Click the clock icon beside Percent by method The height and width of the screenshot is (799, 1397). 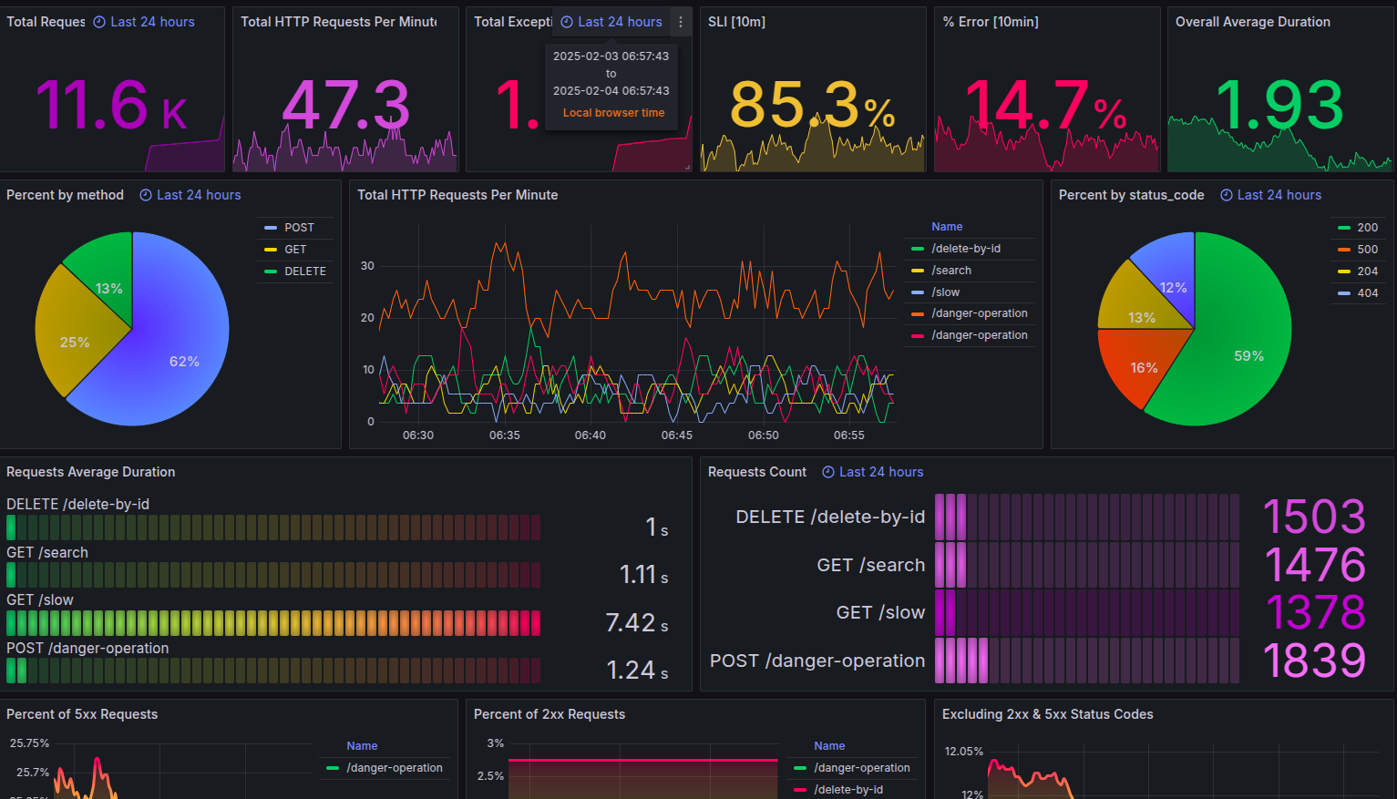pos(146,195)
